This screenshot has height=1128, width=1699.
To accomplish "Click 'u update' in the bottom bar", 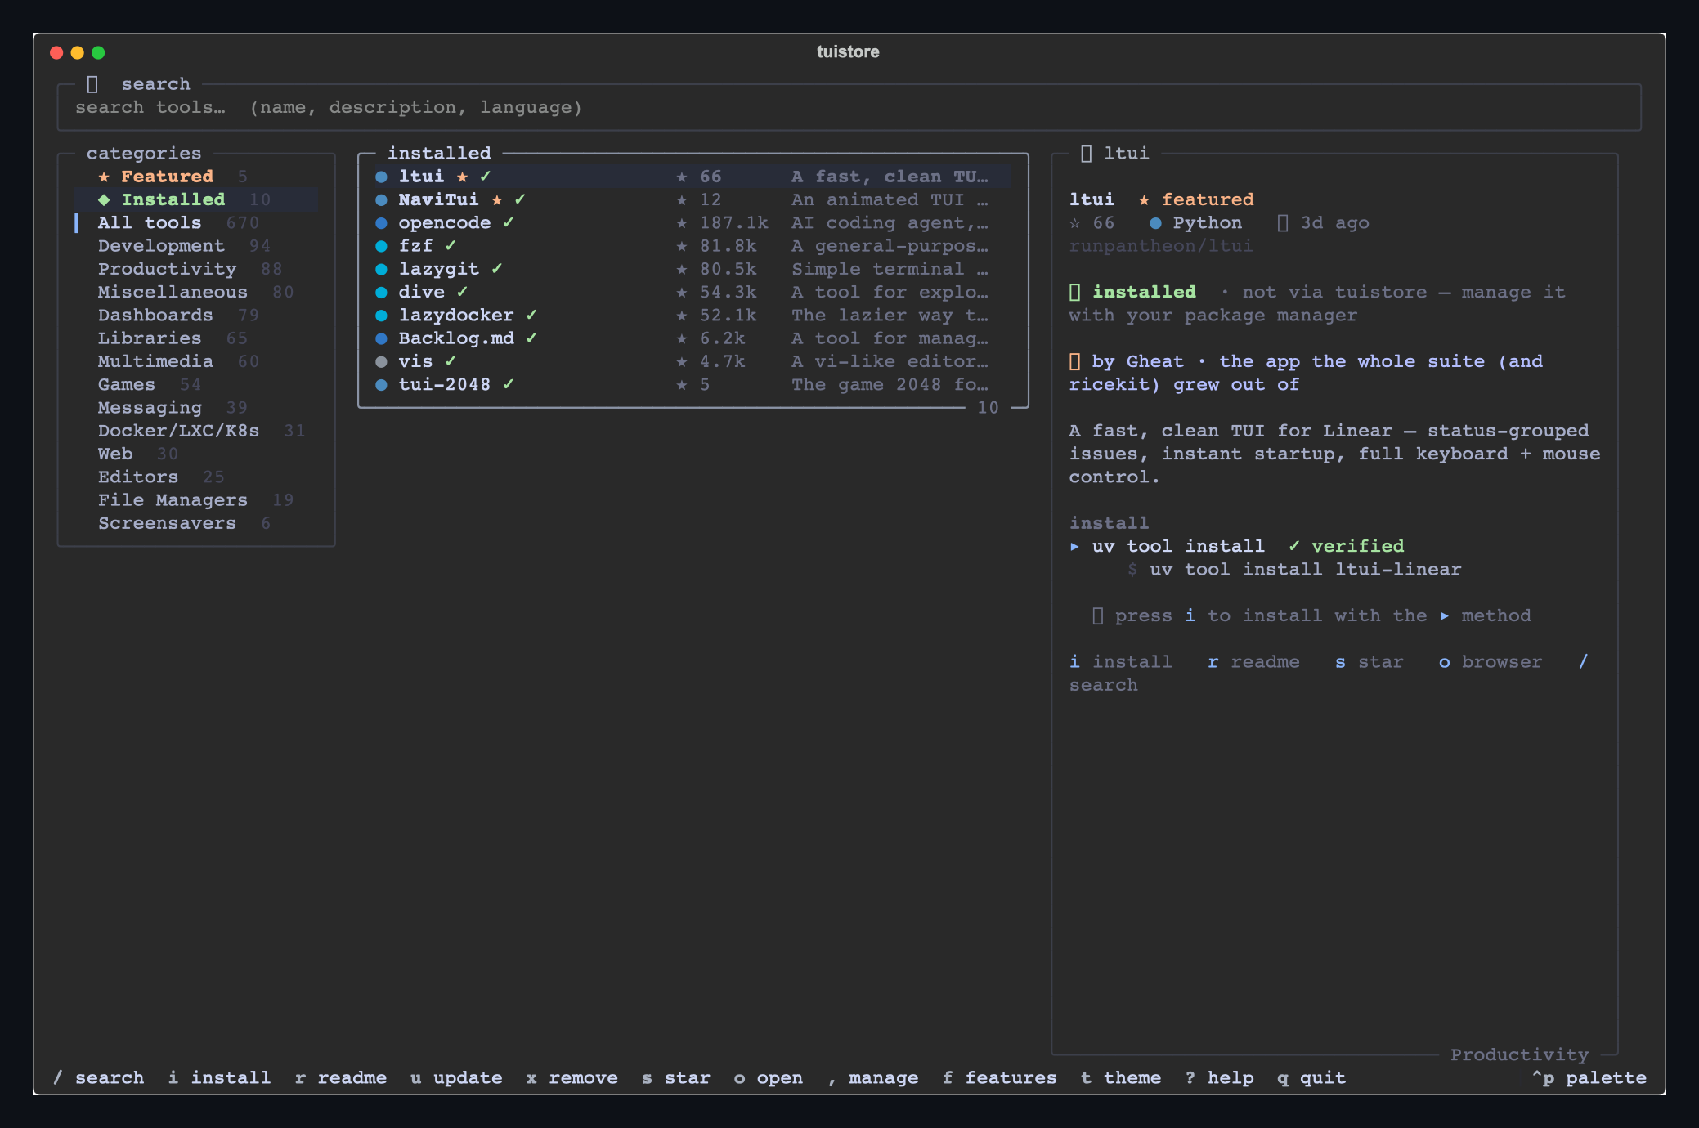I will point(456,1077).
